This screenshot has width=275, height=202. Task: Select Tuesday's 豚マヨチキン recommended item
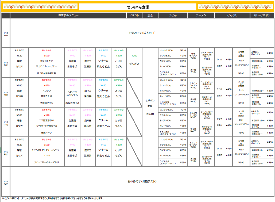click(x=47, y=61)
